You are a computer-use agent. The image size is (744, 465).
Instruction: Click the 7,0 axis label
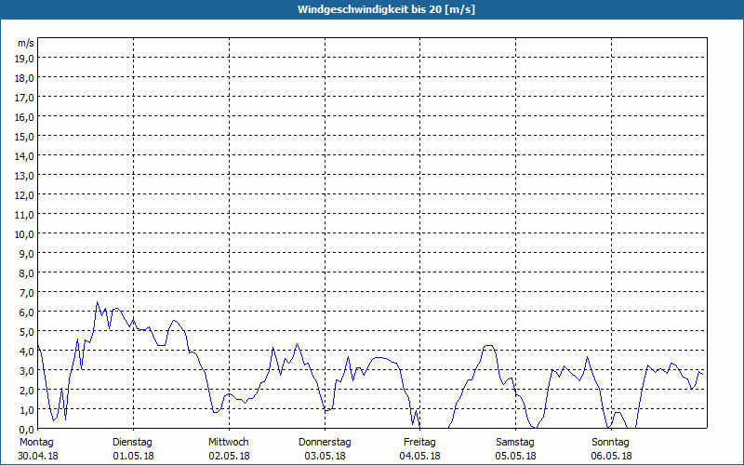(27, 293)
